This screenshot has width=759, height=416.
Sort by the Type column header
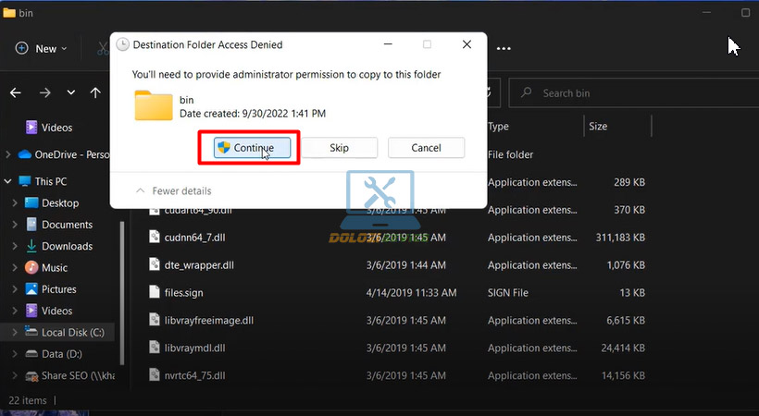(499, 127)
